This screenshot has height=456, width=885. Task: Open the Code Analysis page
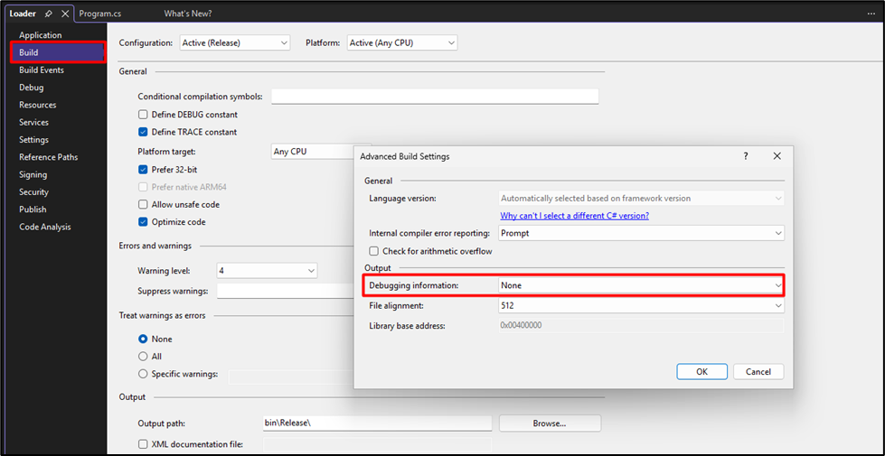(x=45, y=227)
